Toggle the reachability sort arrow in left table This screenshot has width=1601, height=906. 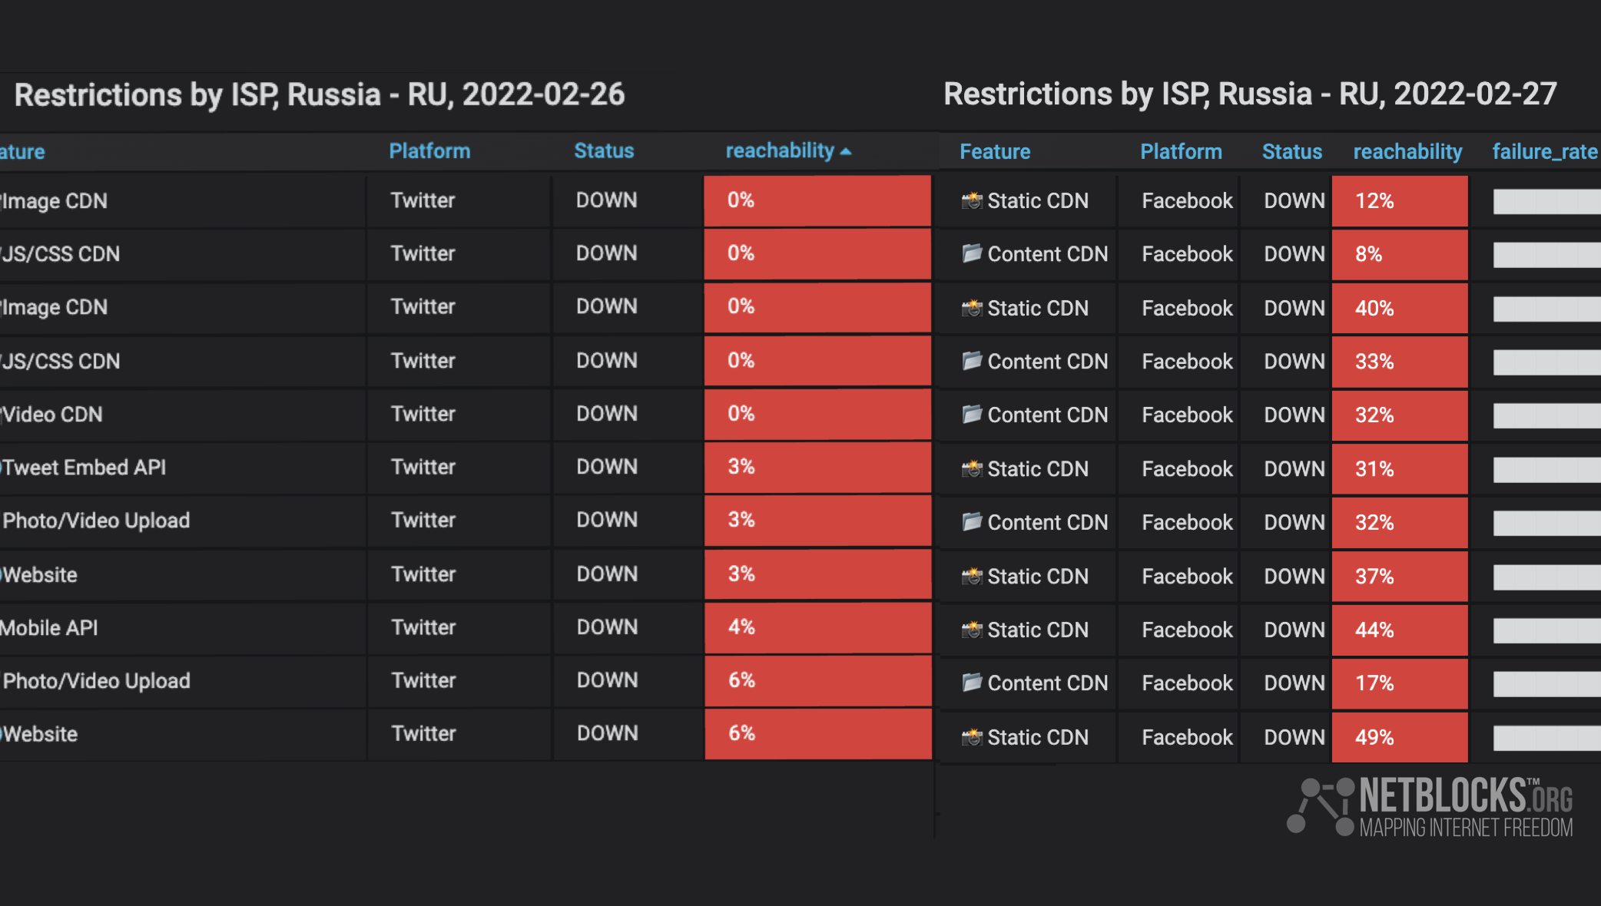click(x=846, y=151)
